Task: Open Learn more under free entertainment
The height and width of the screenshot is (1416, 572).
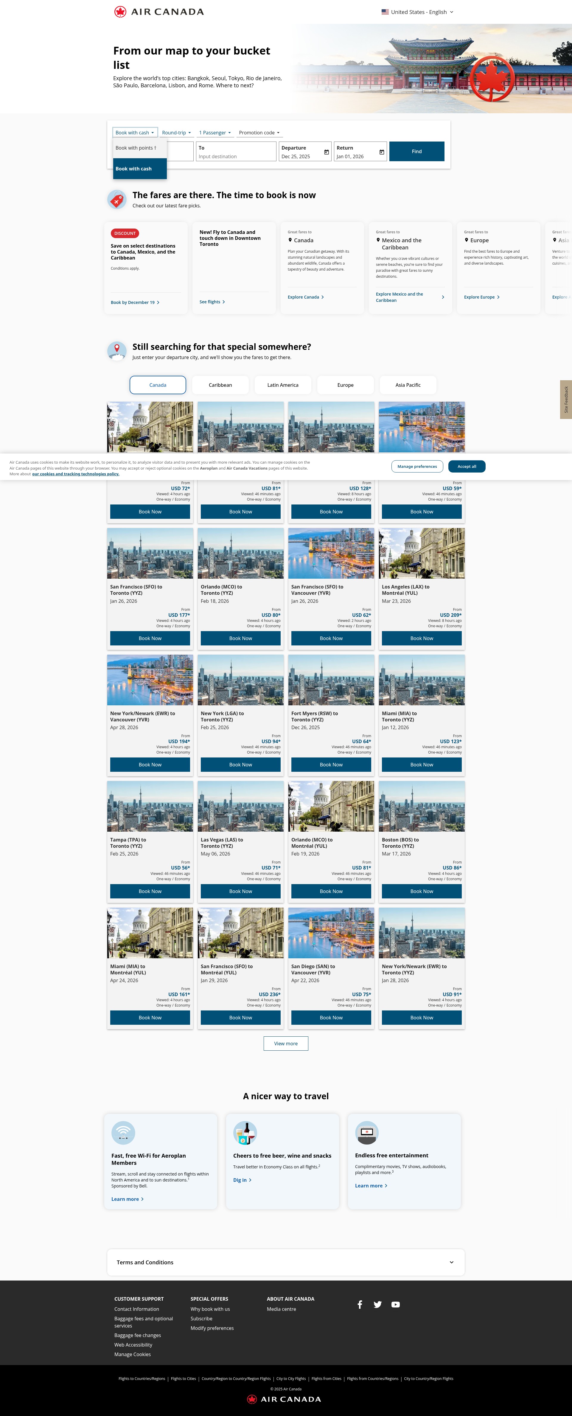Action: point(371,1186)
